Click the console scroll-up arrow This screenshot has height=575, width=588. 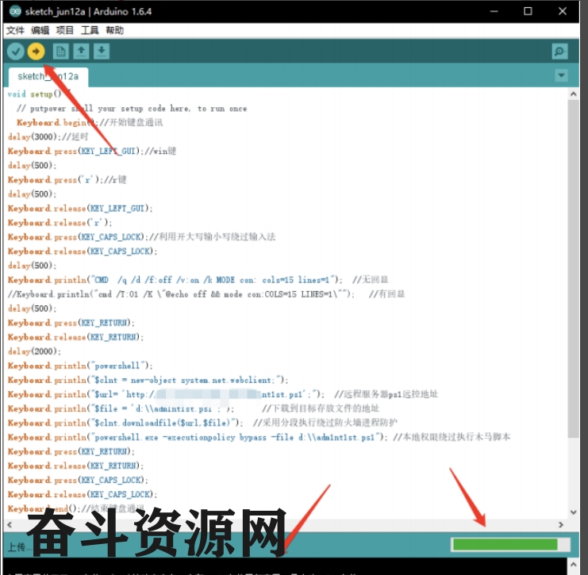click(x=573, y=564)
